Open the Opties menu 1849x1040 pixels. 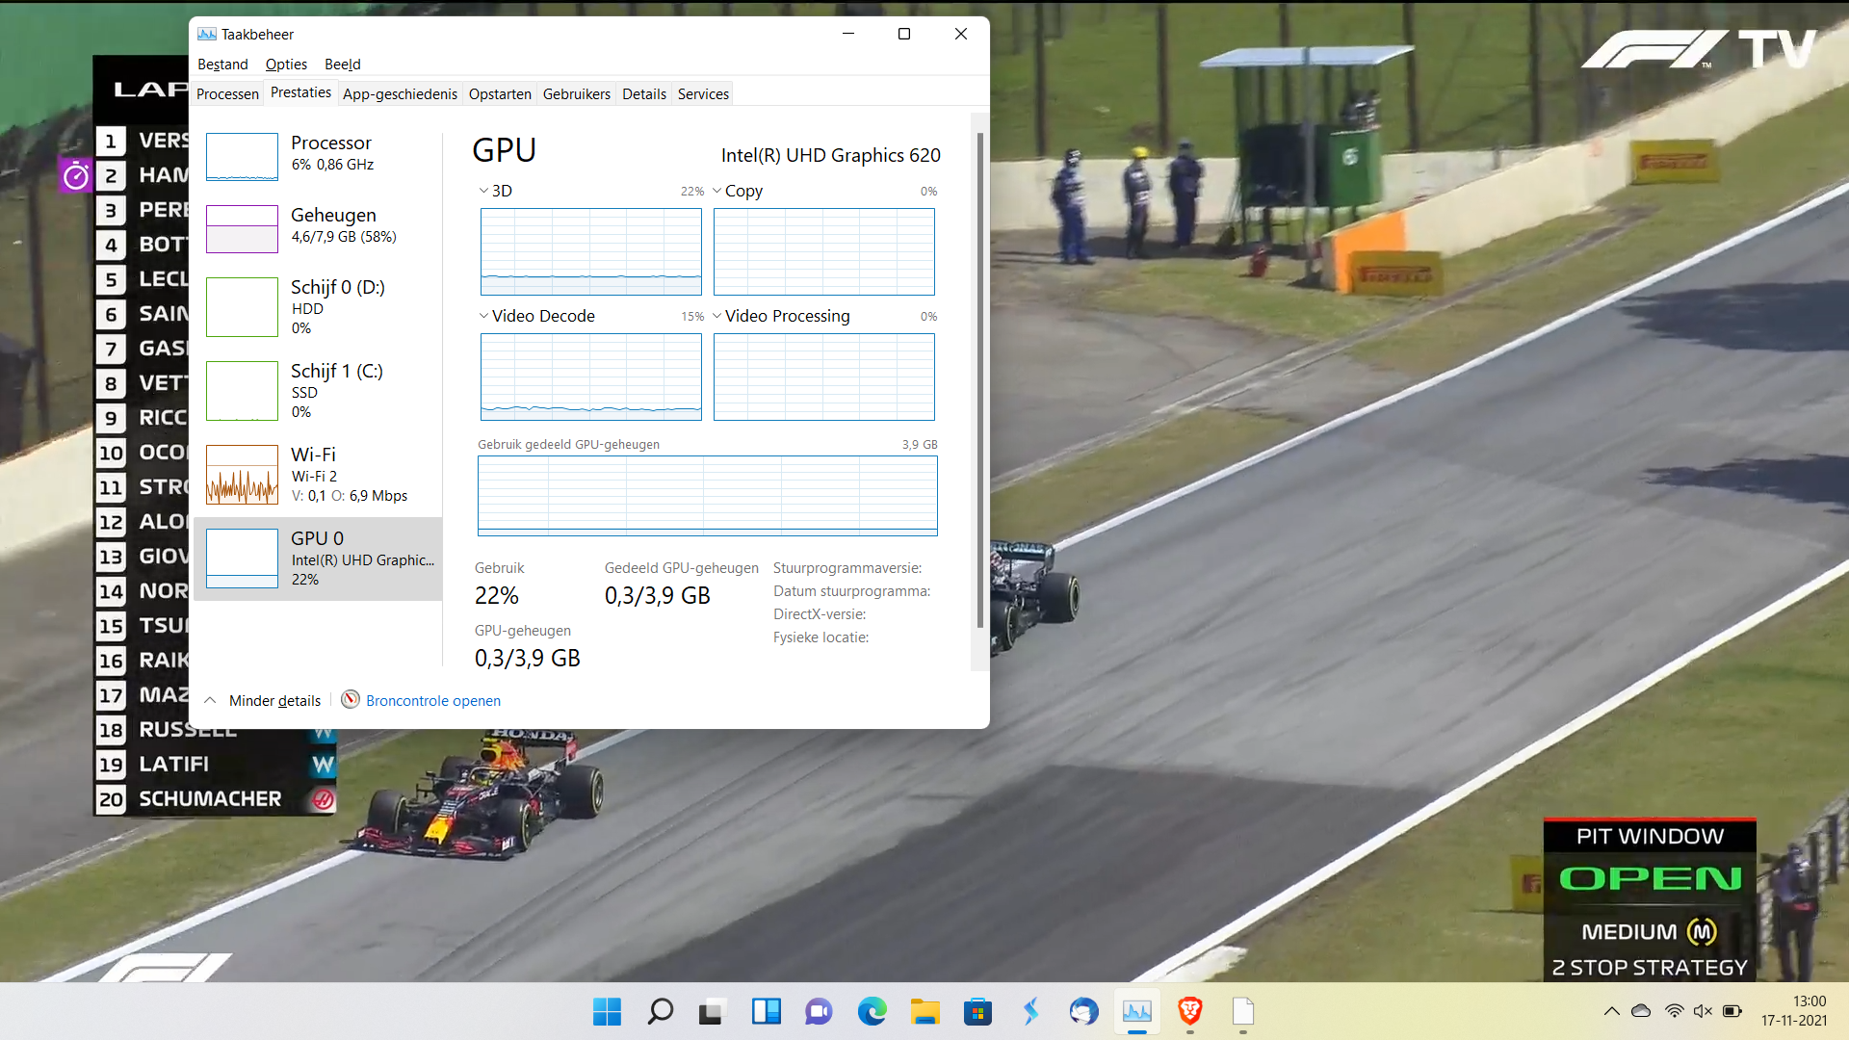tap(286, 64)
